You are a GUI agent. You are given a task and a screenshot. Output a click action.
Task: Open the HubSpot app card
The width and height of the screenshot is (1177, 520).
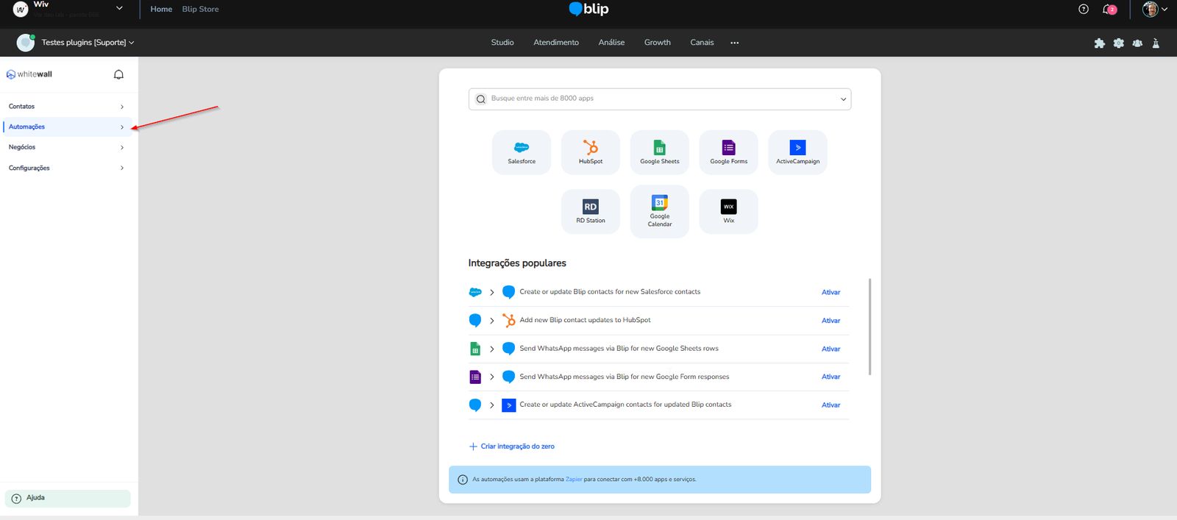591,152
